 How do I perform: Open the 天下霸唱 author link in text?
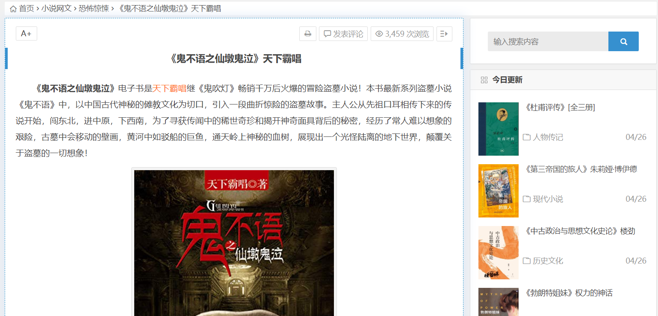pos(169,88)
